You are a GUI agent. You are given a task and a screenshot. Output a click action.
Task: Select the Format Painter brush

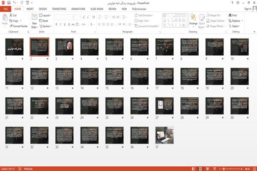[x=11, y=26]
